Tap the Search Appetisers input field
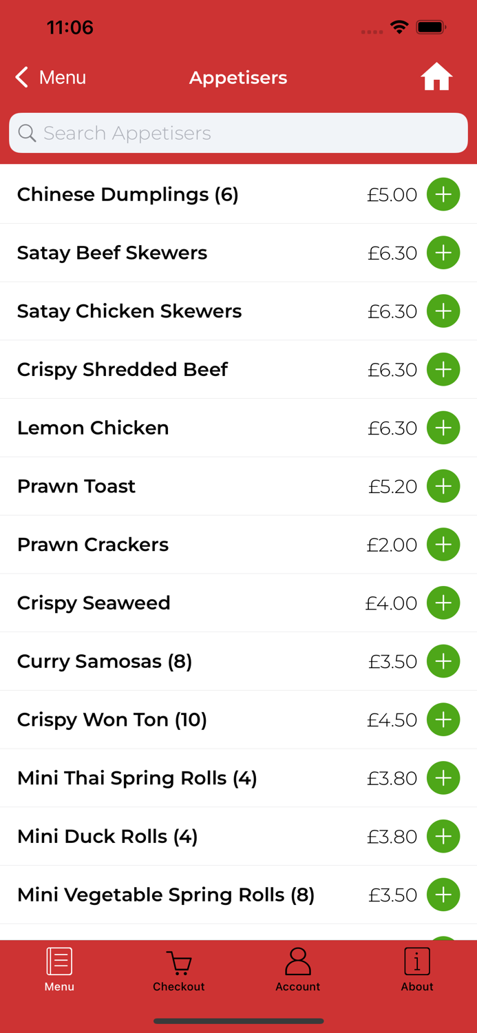 pyautogui.click(x=238, y=132)
